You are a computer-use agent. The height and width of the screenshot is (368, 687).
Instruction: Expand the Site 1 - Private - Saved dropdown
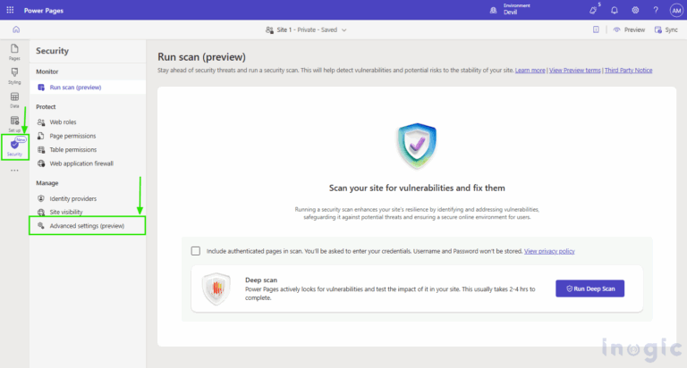pos(307,29)
